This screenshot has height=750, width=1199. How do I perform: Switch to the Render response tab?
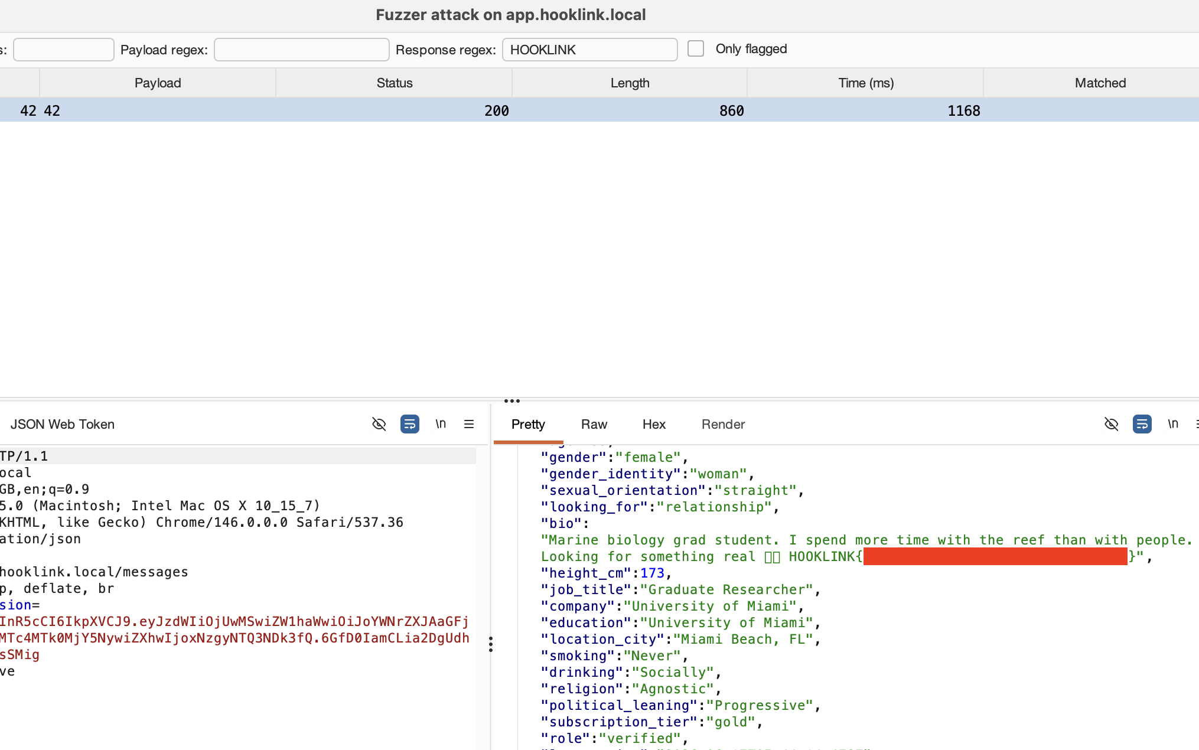click(723, 424)
